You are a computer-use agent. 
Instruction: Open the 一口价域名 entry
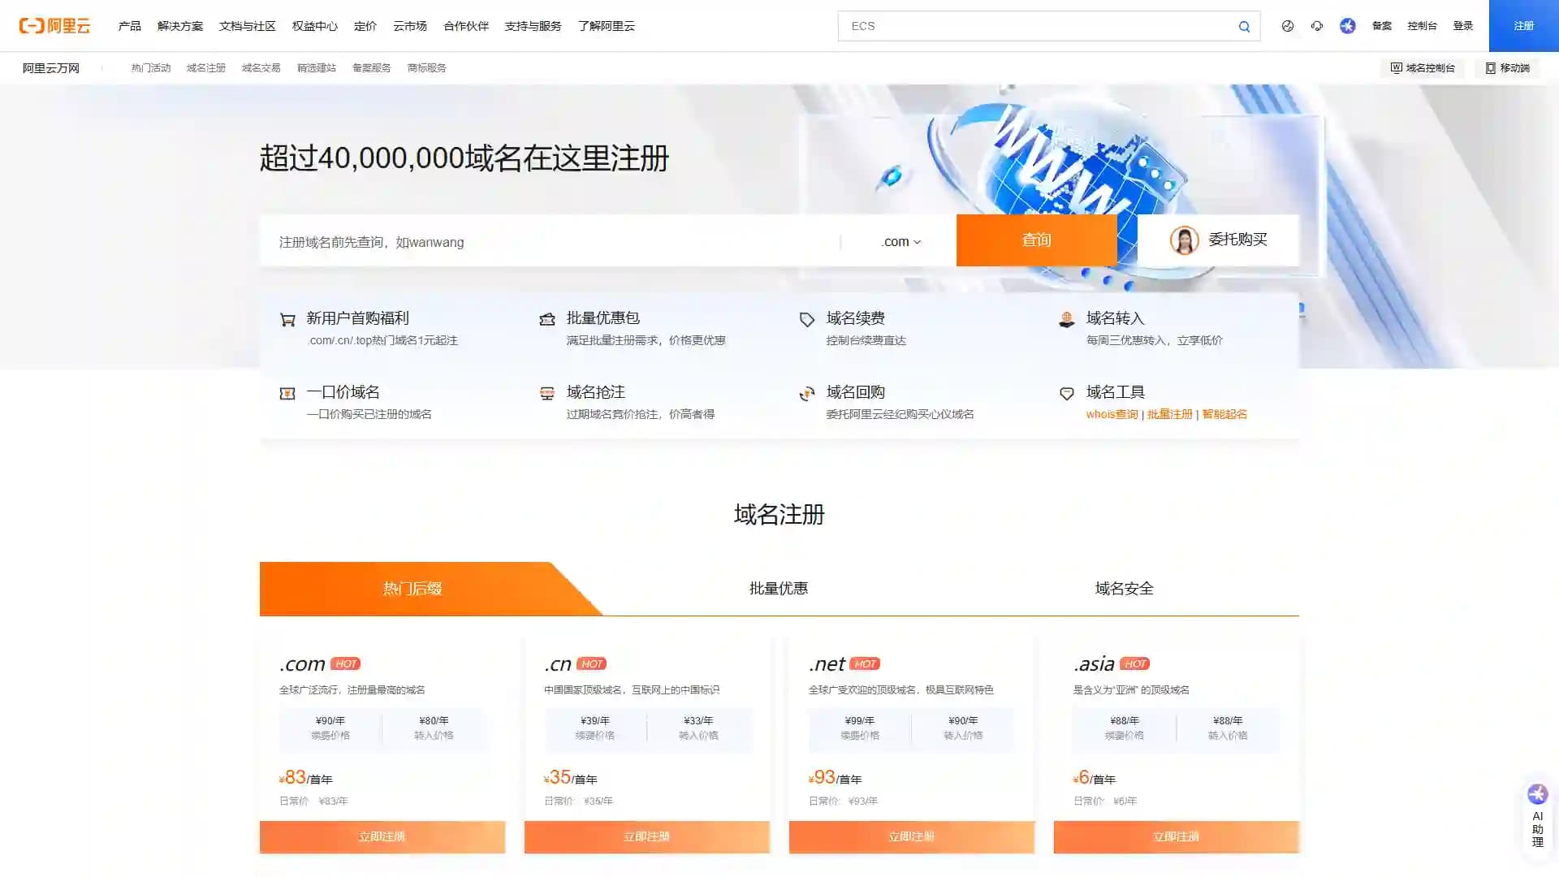[343, 392]
